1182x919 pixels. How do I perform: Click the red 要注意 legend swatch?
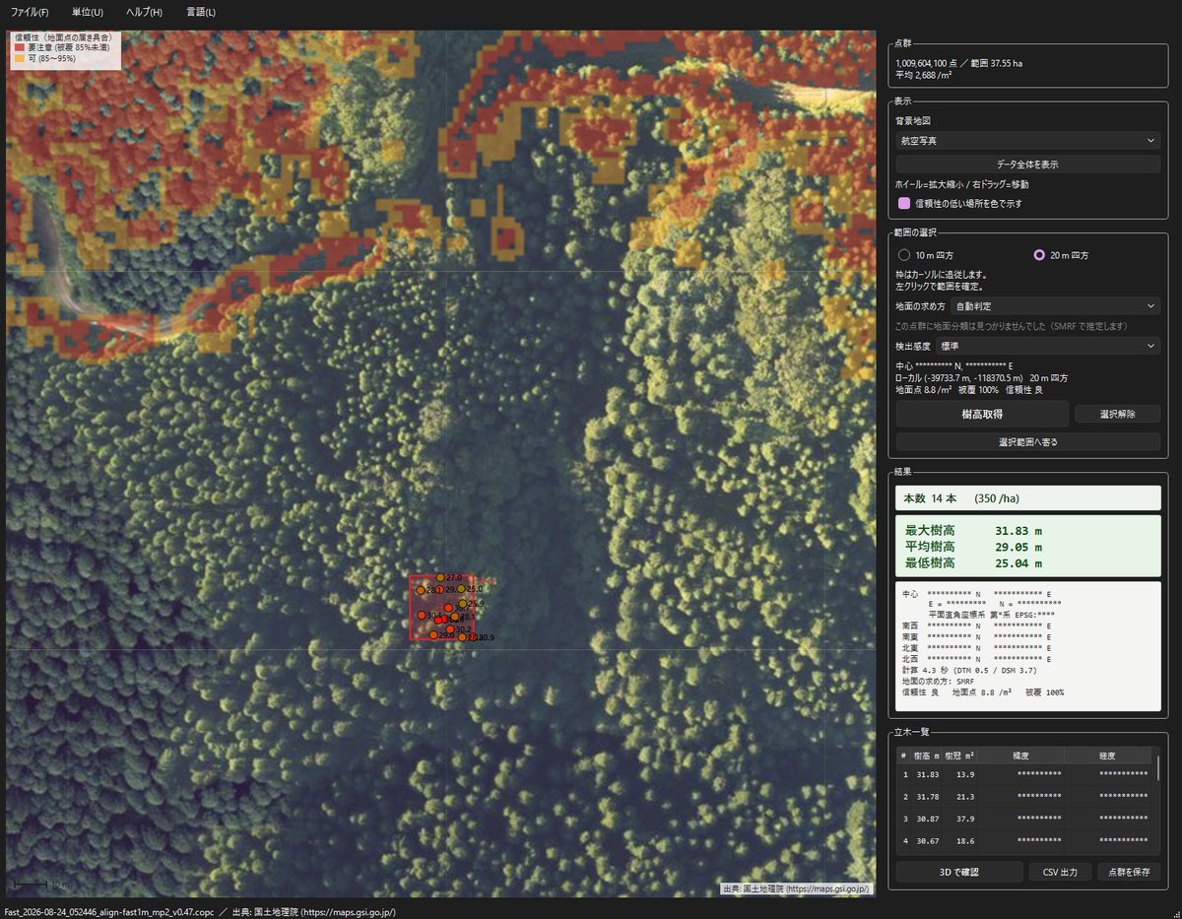pos(19,47)
